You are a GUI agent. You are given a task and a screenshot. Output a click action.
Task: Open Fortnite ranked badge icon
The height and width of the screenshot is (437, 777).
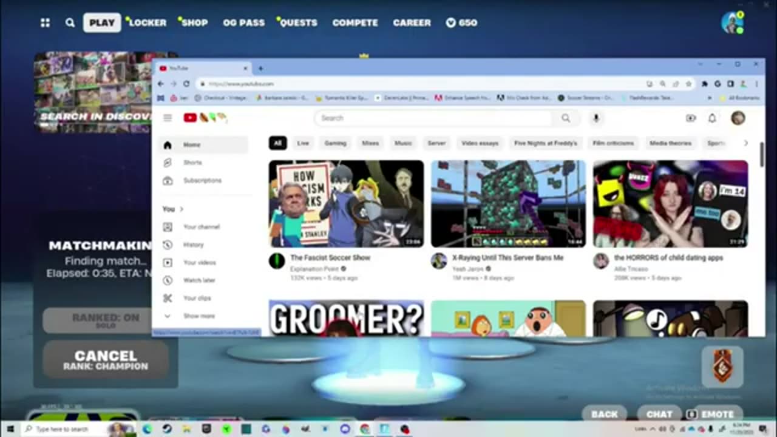pos(722,367)
